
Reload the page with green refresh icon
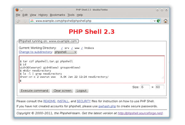coord(158,21)
